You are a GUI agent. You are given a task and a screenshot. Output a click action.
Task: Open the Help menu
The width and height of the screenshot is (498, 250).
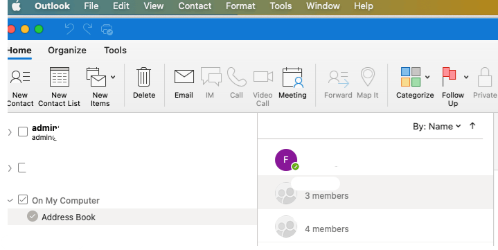tap(364, 6)
